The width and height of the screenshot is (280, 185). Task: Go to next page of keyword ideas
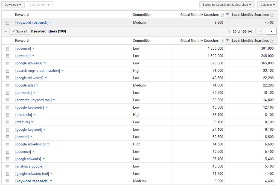(x=271, y=31)
